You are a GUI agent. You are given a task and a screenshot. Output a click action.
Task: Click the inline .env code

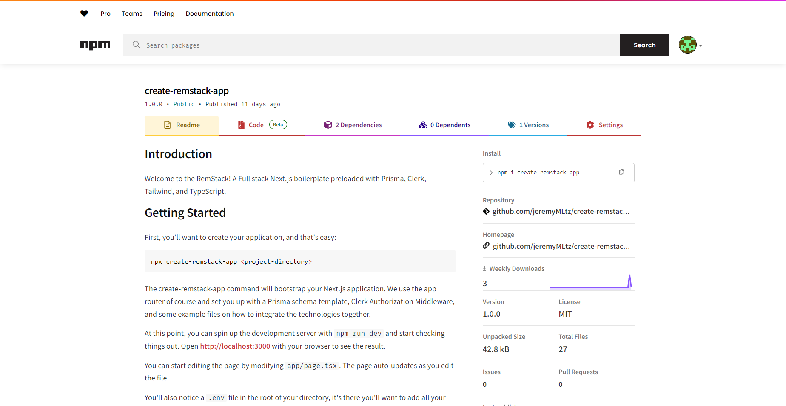[216, 398]
